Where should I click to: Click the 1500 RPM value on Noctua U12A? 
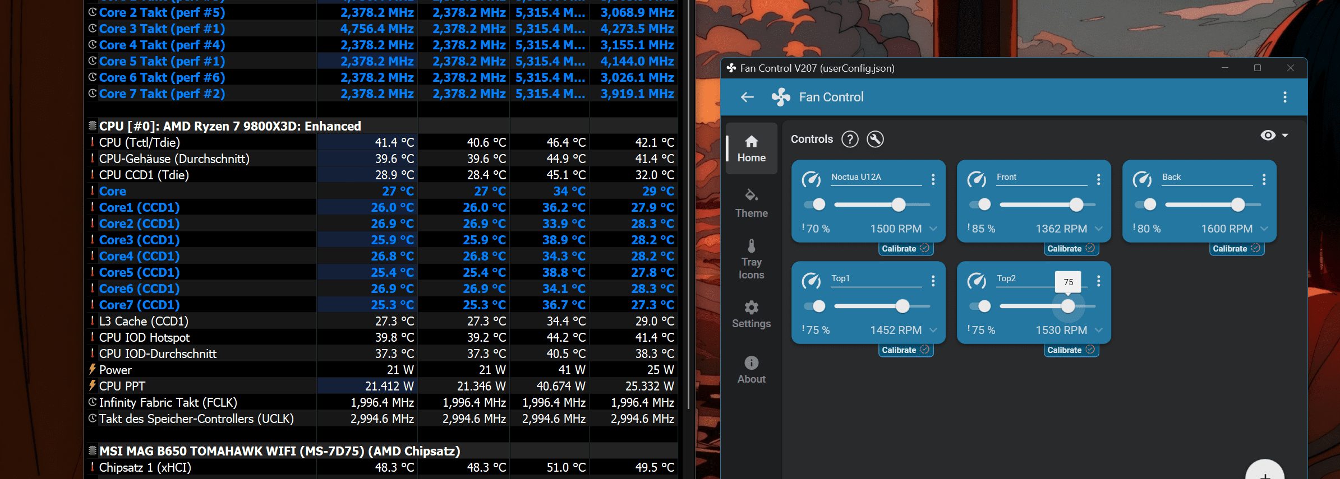[896, 229]
